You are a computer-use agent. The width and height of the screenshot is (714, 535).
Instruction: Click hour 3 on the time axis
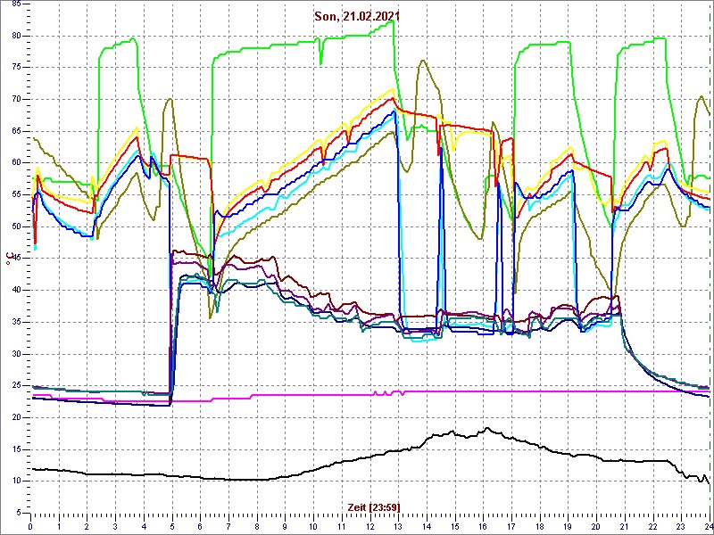pyautogui.click(x=116, y=525)
